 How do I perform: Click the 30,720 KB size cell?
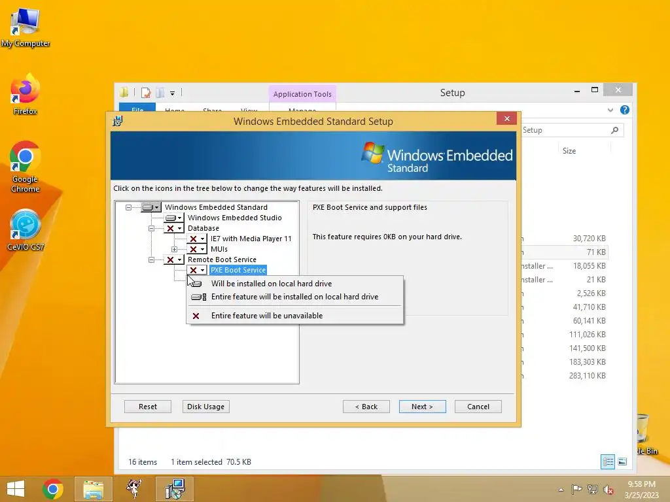(590, 239)
